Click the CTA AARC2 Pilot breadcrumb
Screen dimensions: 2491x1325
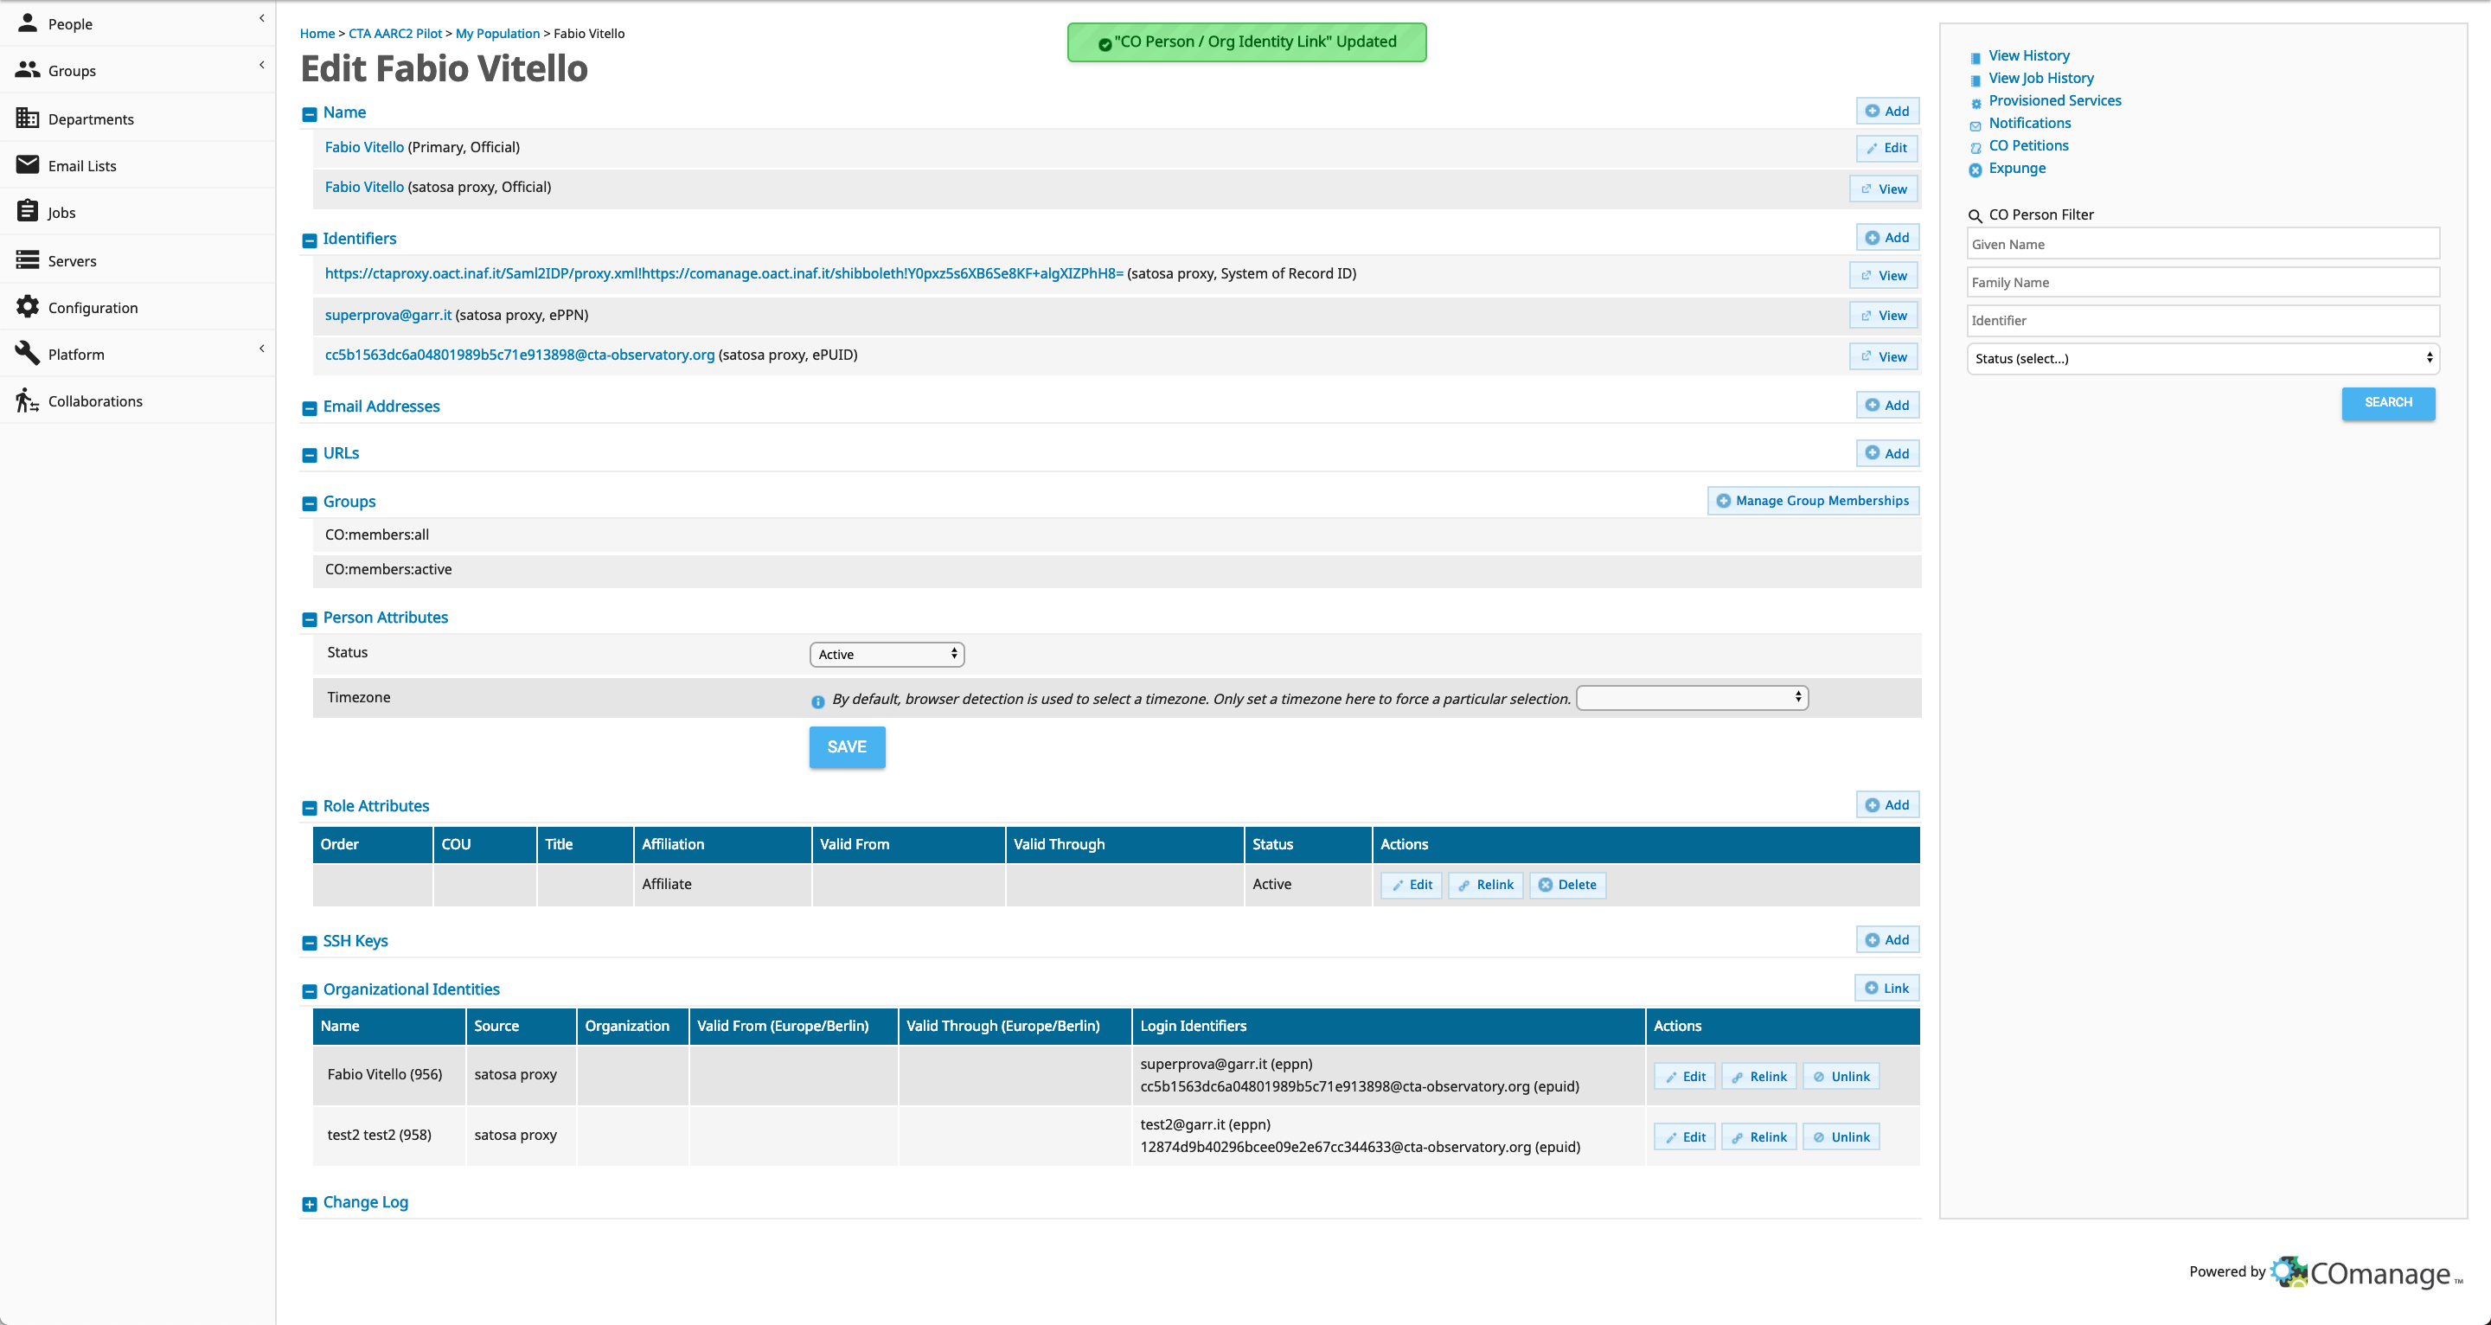[x=395, y=33]
